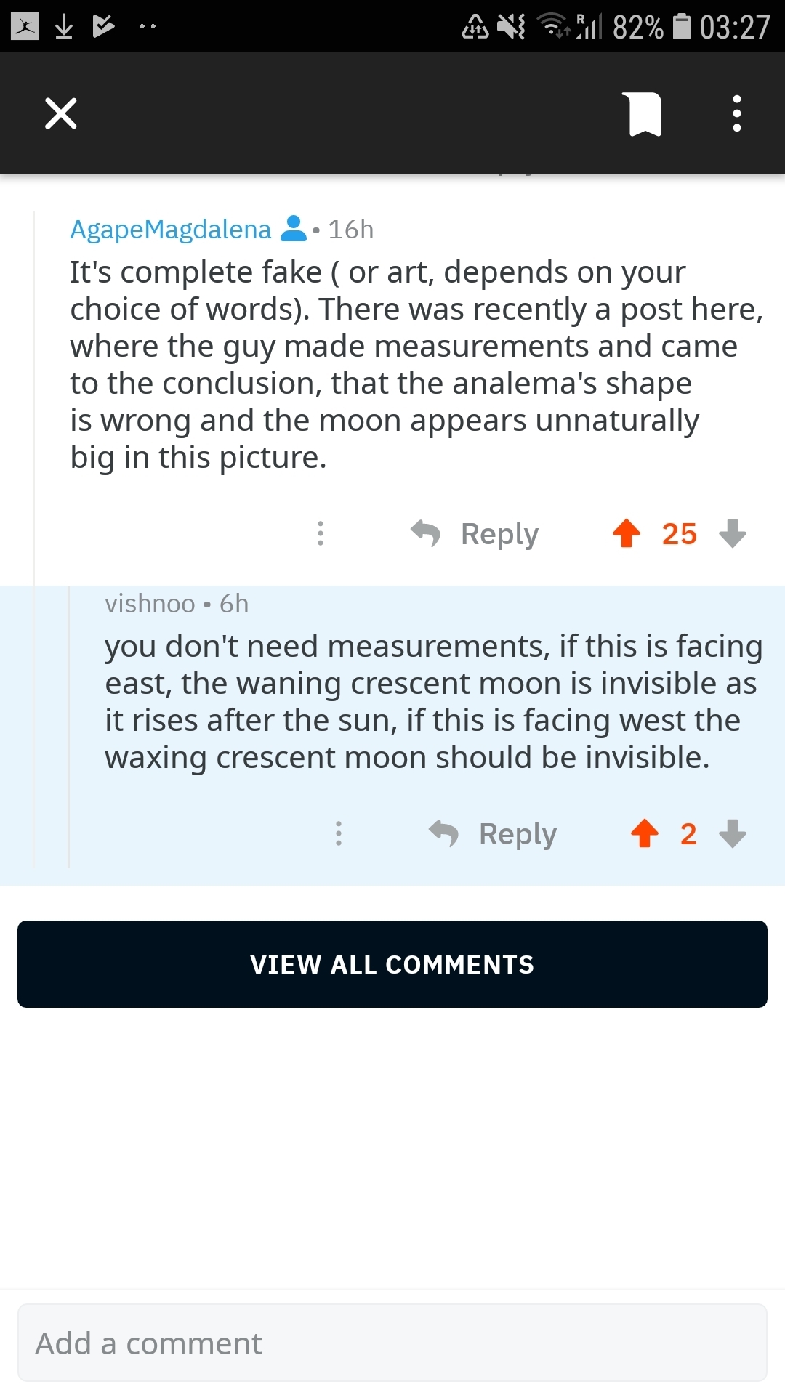Downvote vishnoo's comment
Image resolution: width=785 pixels, height=1395 pixels.
click(x=733, y=833)
